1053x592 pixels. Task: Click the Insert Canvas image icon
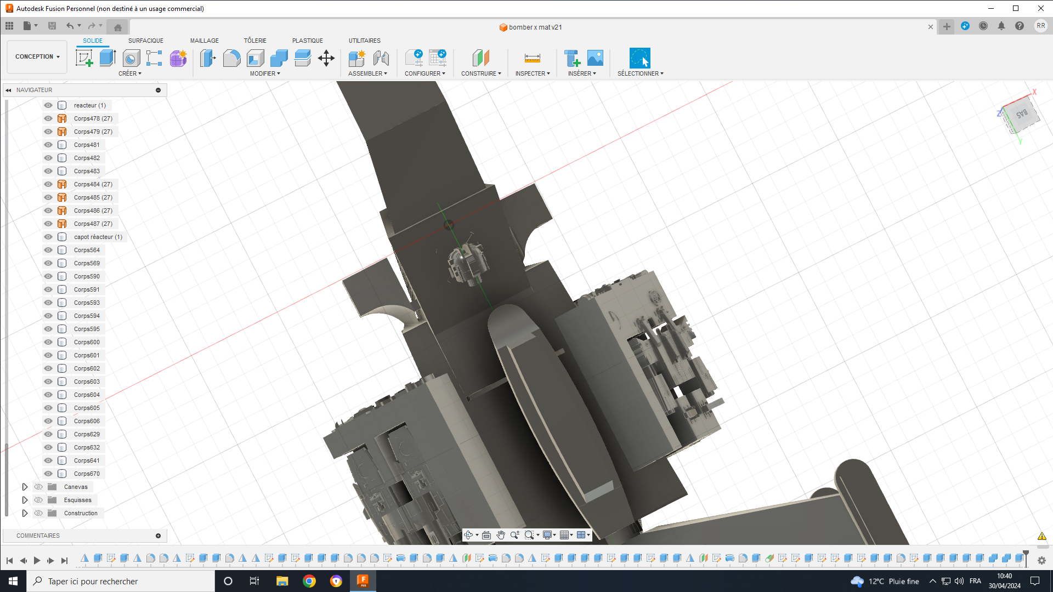(x=595, y=58)
